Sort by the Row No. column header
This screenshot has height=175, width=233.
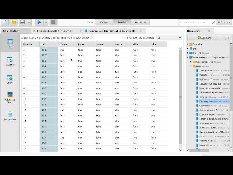[x=31, y=44]
